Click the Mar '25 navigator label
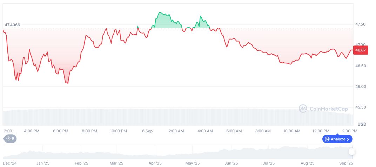The height and width of the screenshot is (167, 376). click(116, 163)
